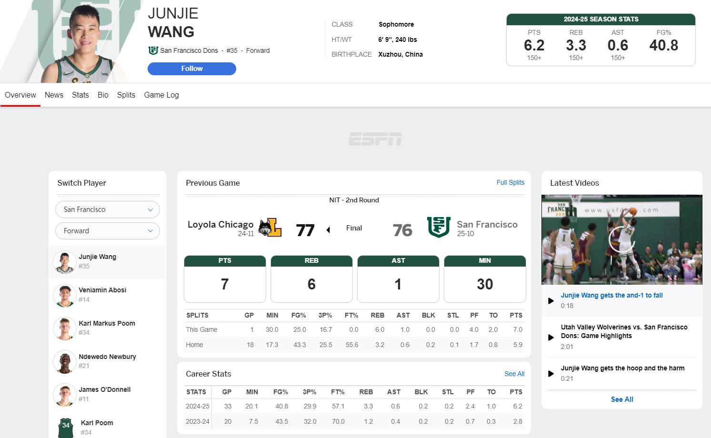This screenshot has width=711, height=438.
Task: Go to the Stats tab
Action: tap(80, 95)
